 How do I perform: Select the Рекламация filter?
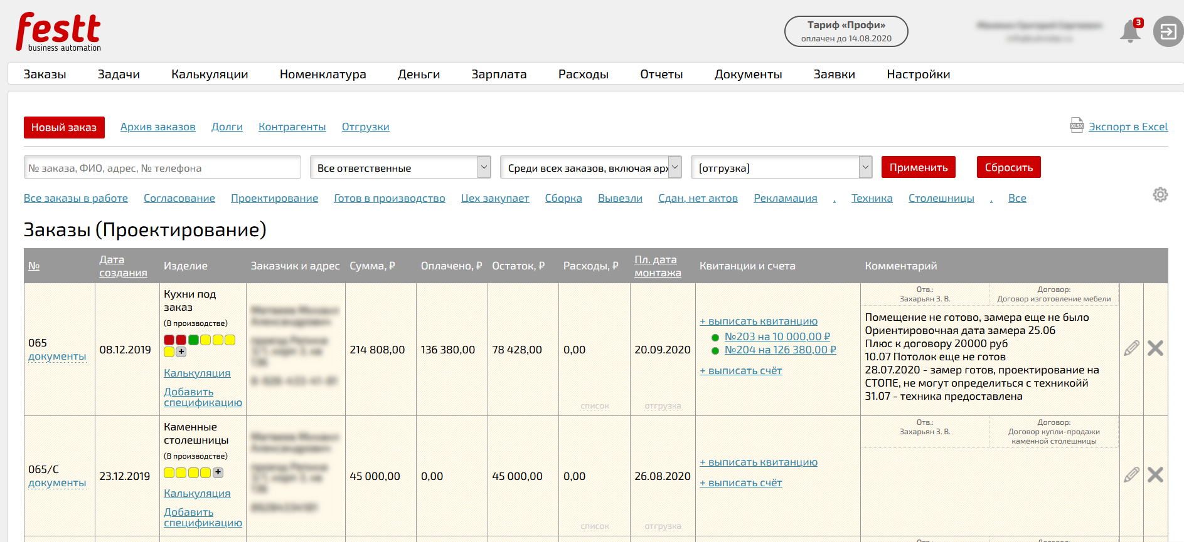(786, 198)
